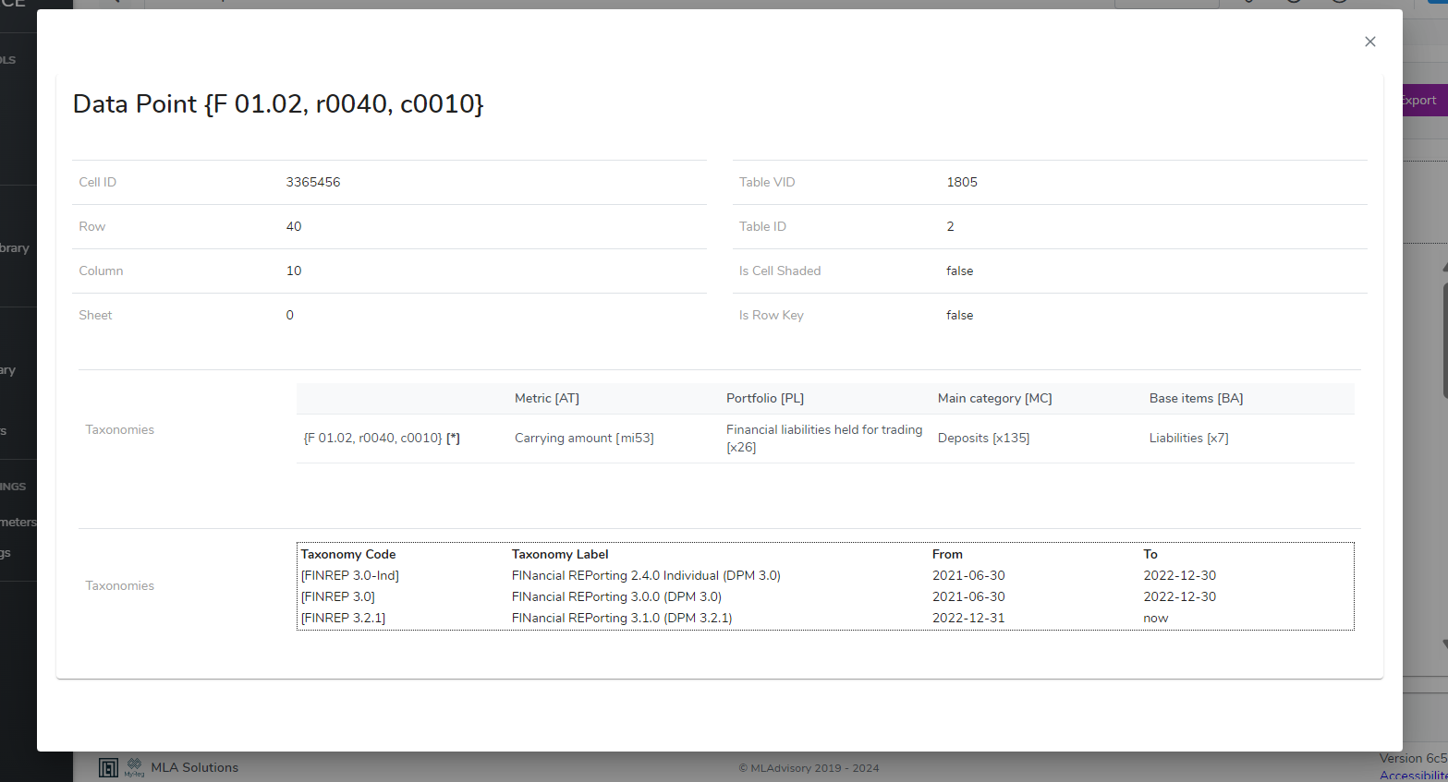
Task: Select the Carrying amount [mi53] cell
Action: point(584,438)
